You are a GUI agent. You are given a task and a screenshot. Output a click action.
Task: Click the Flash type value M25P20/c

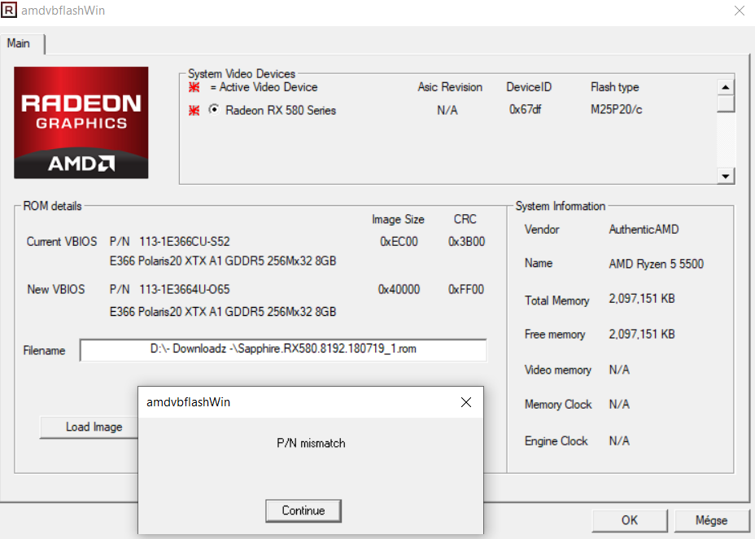[617, 110]
